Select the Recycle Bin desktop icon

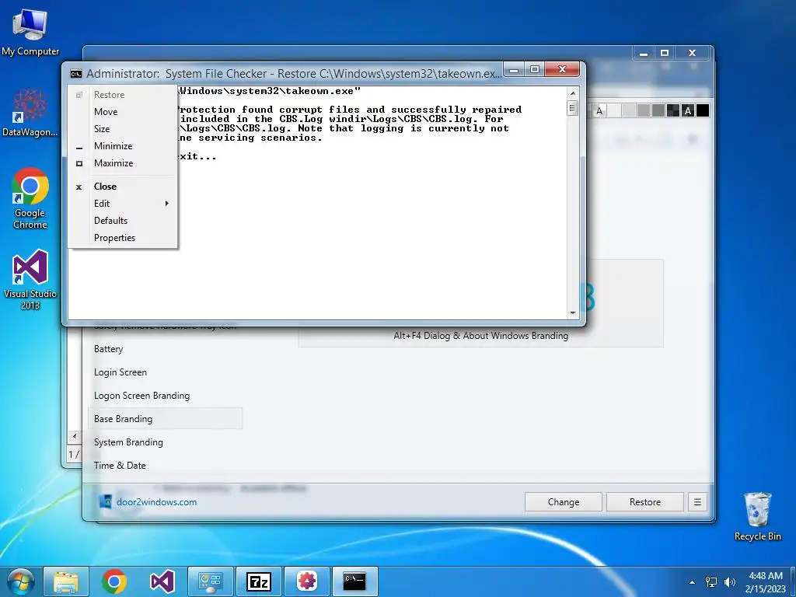(757, 516)
